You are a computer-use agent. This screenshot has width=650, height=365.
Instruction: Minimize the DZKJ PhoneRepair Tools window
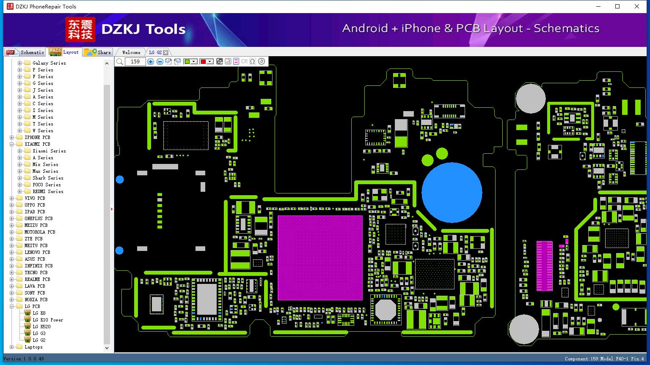tap(598, 6)
